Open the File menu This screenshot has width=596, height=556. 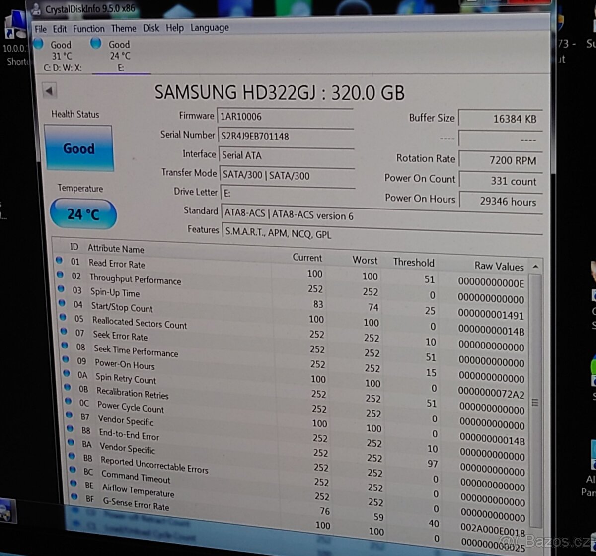point(41,29)
